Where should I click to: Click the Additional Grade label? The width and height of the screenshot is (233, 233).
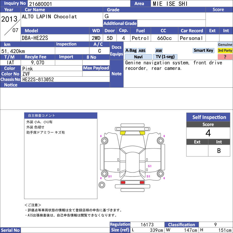point(120,23)
